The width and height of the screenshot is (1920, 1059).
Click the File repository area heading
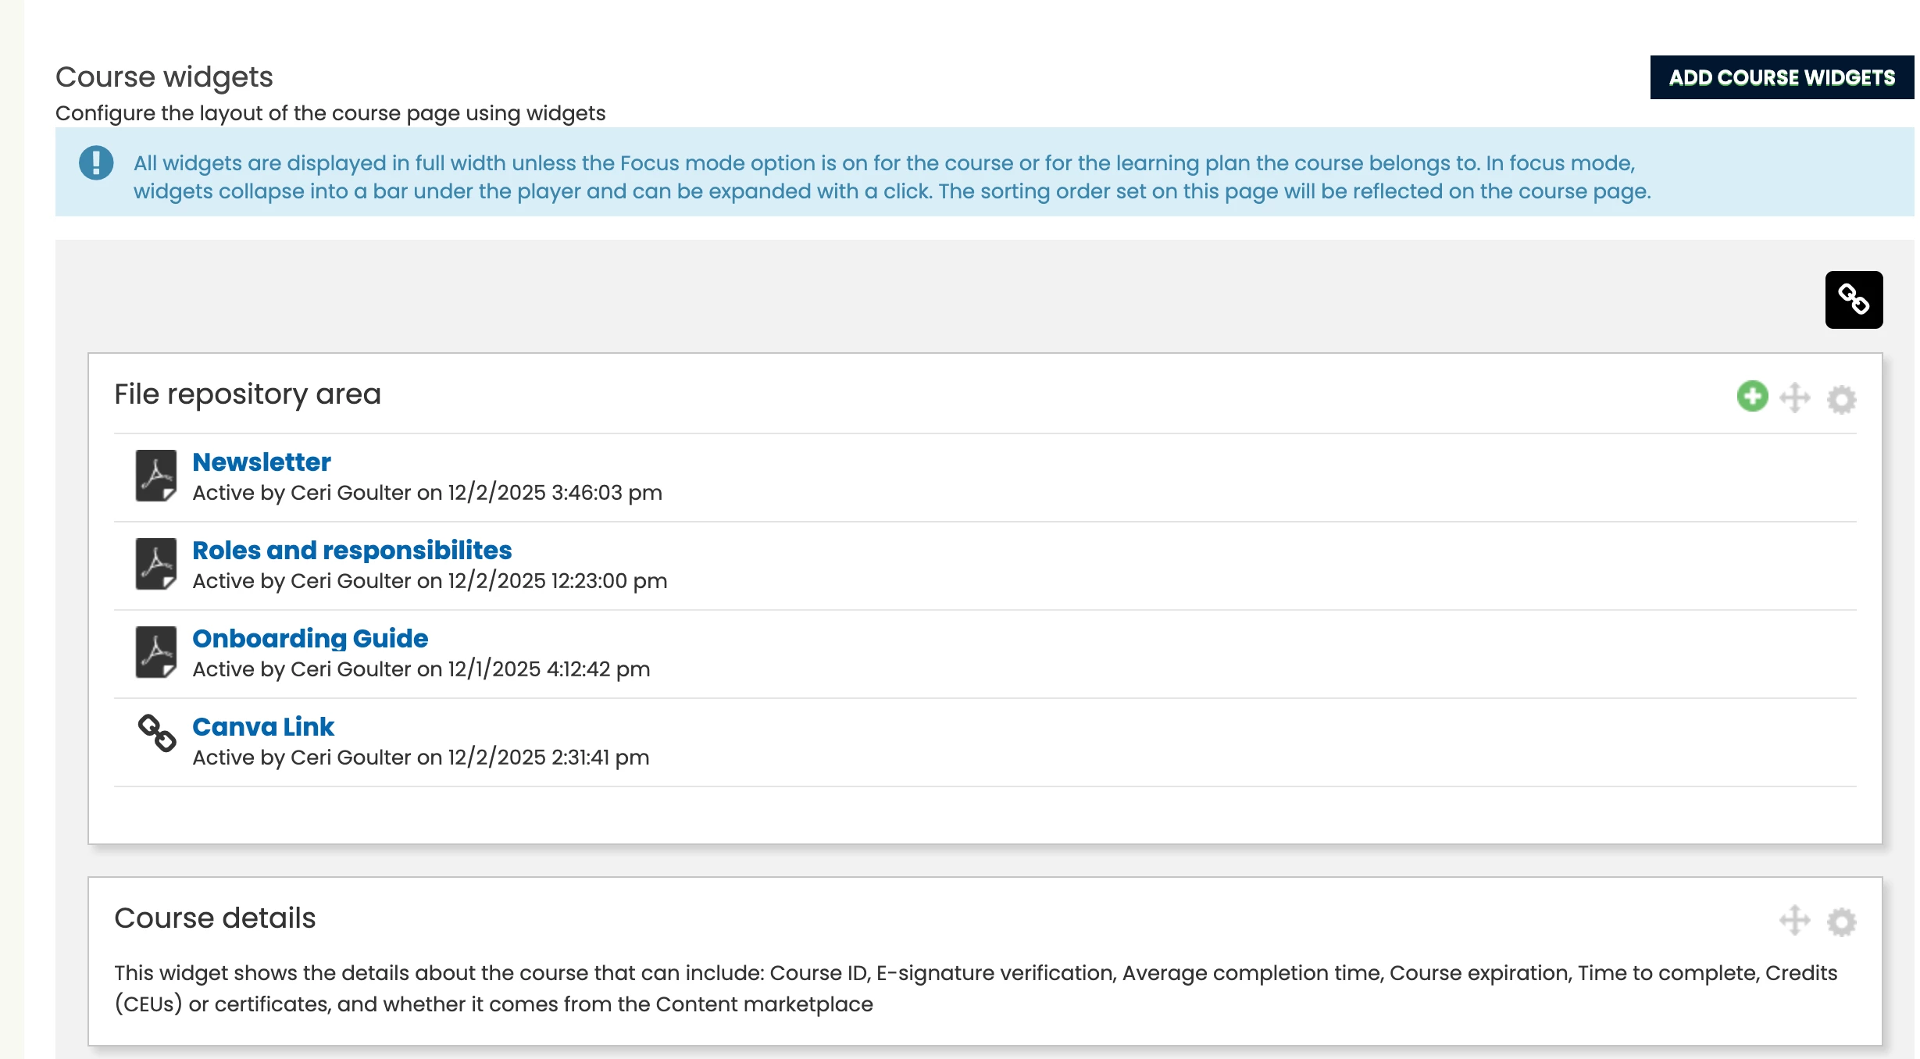(248, 394)
